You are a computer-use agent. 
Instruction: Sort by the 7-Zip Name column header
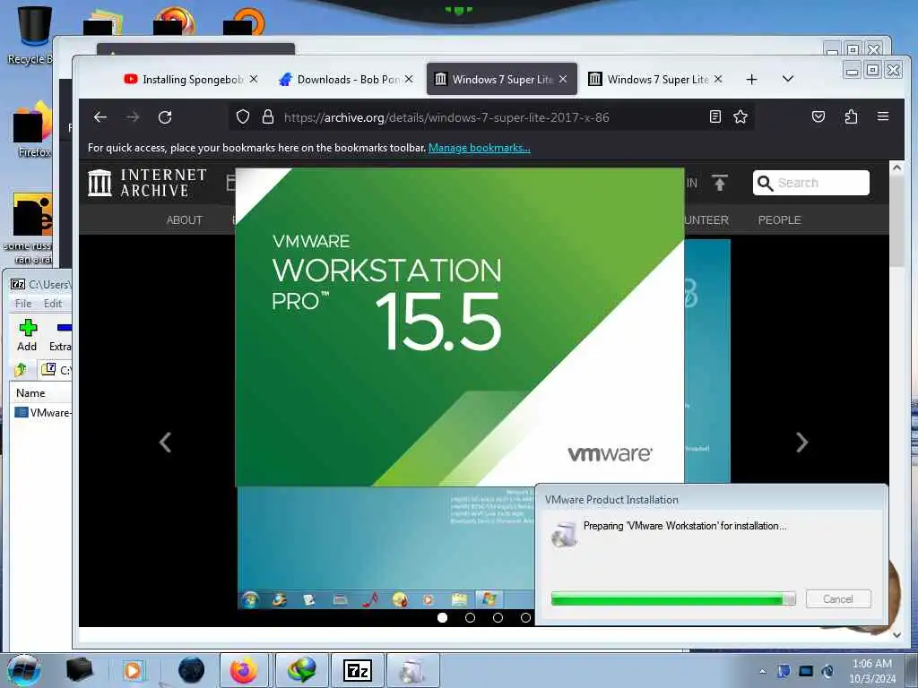41,393
